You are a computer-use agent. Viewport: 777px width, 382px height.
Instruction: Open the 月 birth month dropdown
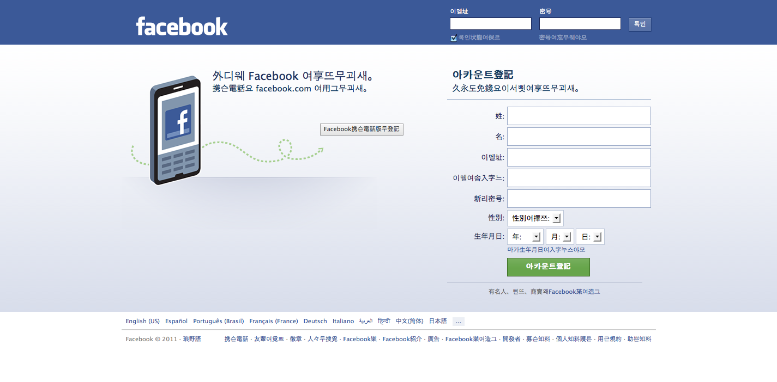coord(560,237)
